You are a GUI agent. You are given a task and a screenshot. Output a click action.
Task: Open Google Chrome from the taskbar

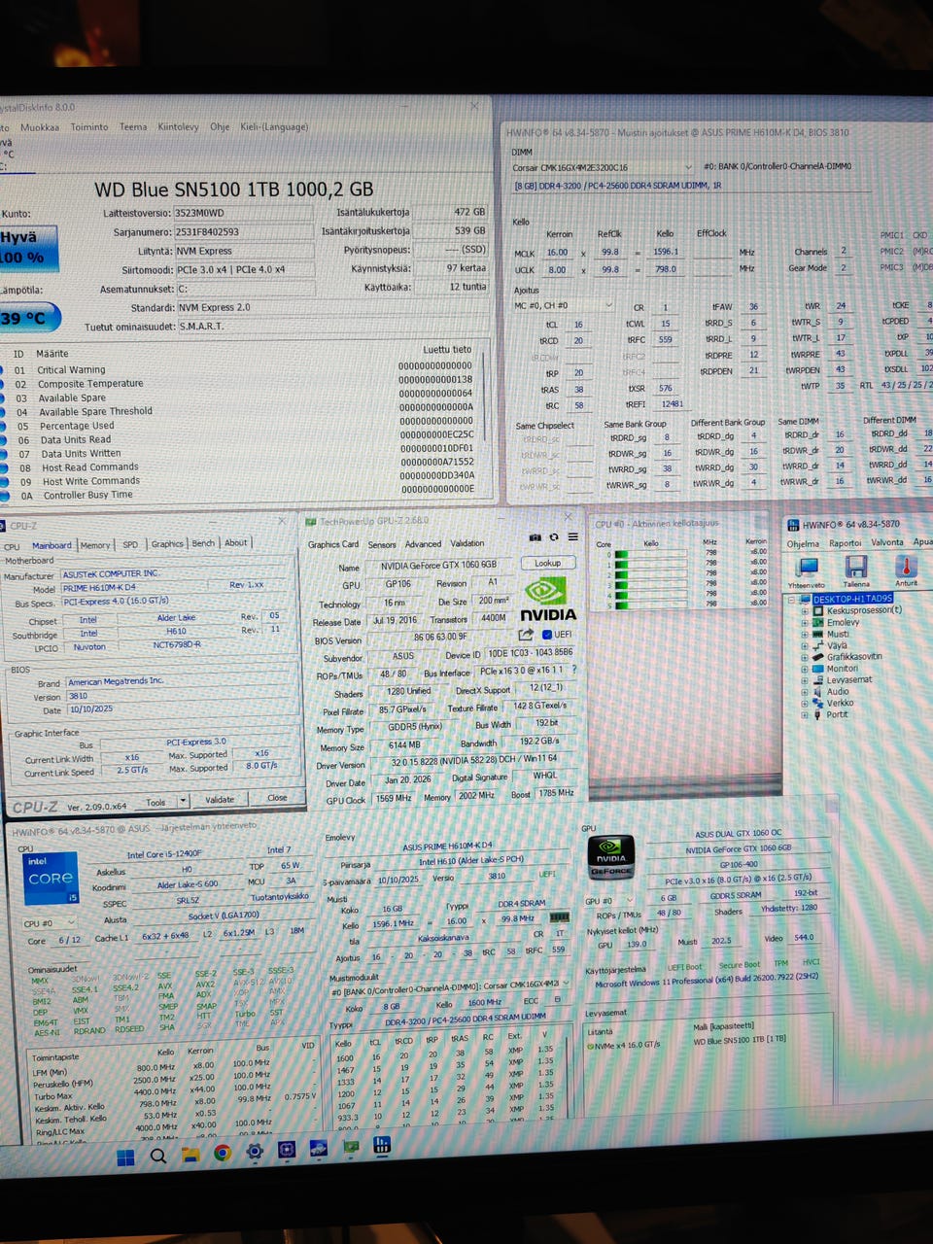coord(223,1154)
